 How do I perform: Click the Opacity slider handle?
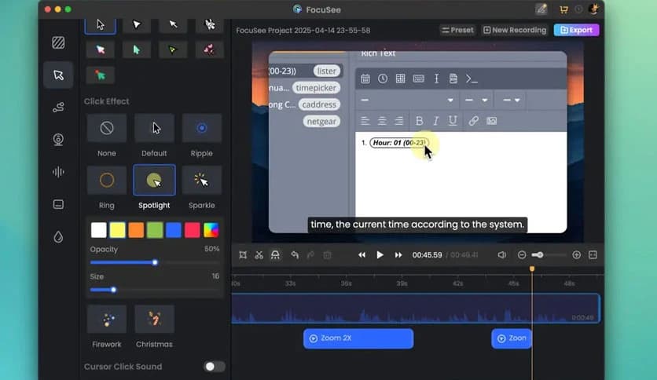pyautogui.click(x=155, y=262)
